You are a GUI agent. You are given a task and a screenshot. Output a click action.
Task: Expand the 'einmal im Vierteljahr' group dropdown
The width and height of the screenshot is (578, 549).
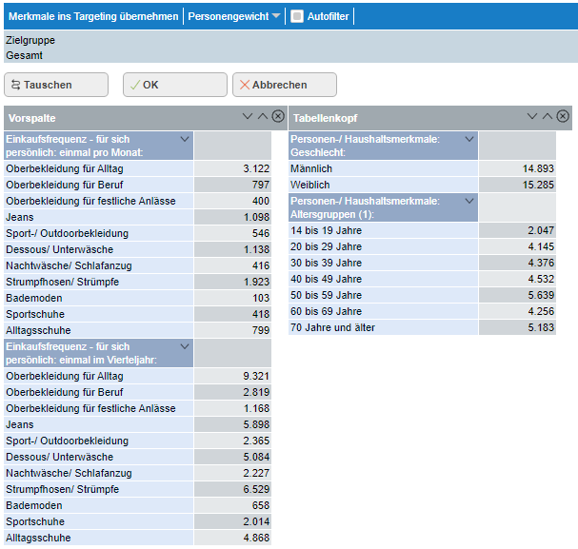point(185,346)
